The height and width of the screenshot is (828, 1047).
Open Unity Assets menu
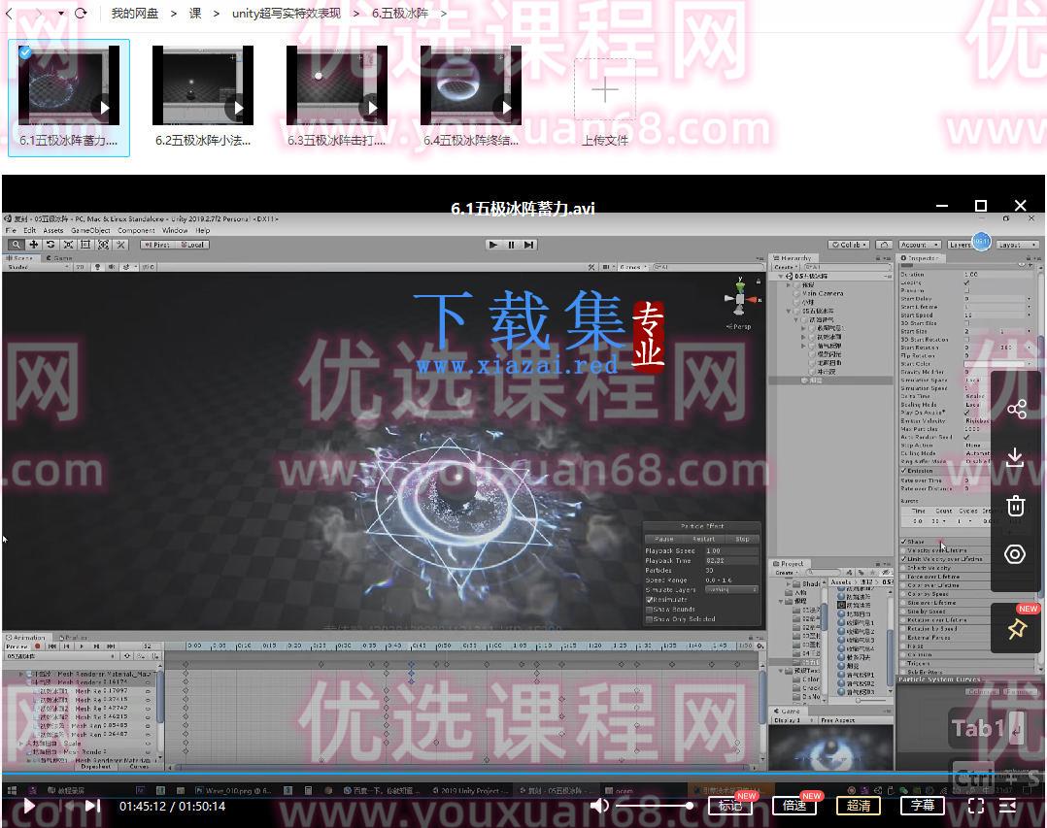53,230
